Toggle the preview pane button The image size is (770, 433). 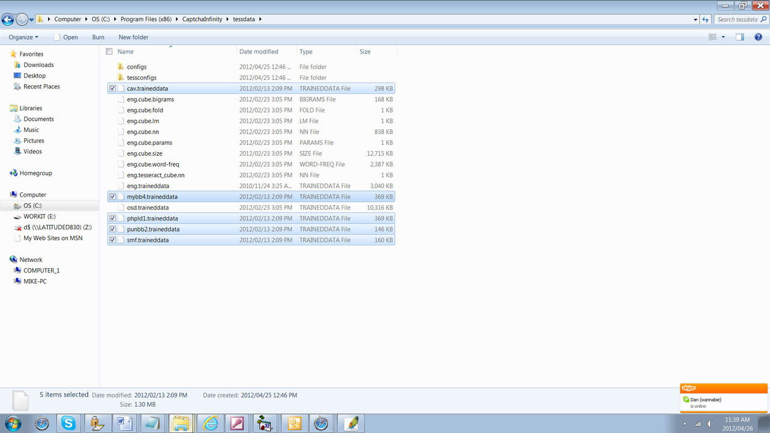[x=740, y=37]
